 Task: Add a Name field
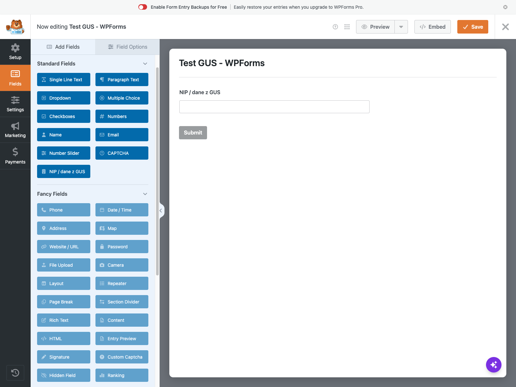point(64,135)
